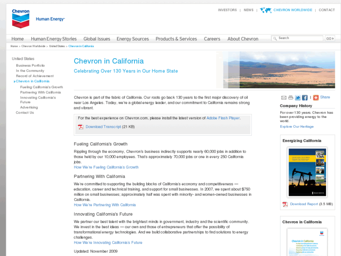Click the Share text link
The image size is (341, 256).
pos(325,97)
